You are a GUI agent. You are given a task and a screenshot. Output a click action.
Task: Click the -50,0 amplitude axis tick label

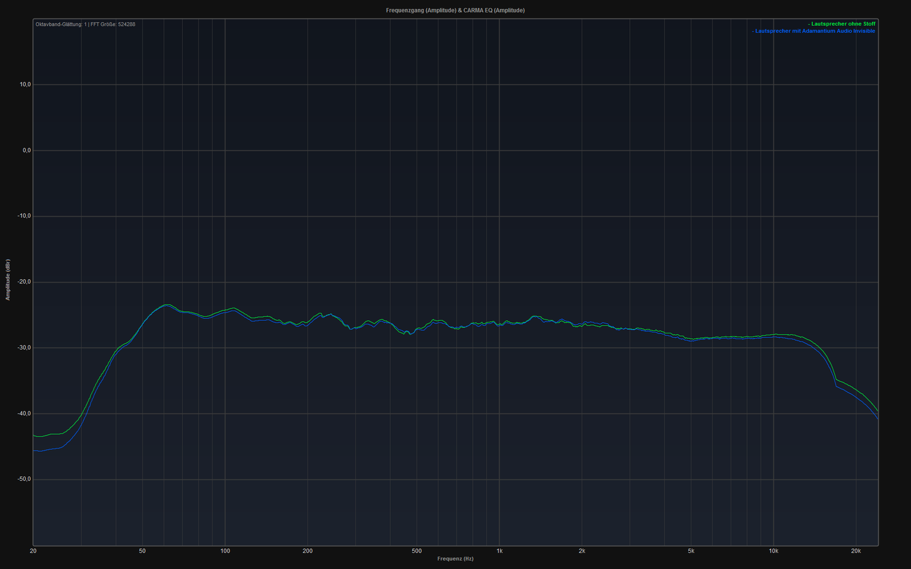pyautogui.click(x=24, y=480)
